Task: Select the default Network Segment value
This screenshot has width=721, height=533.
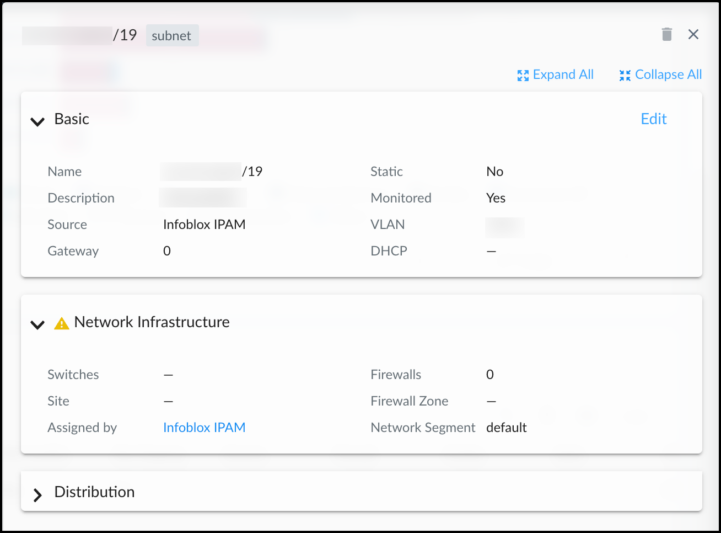Action: (506, 427)
